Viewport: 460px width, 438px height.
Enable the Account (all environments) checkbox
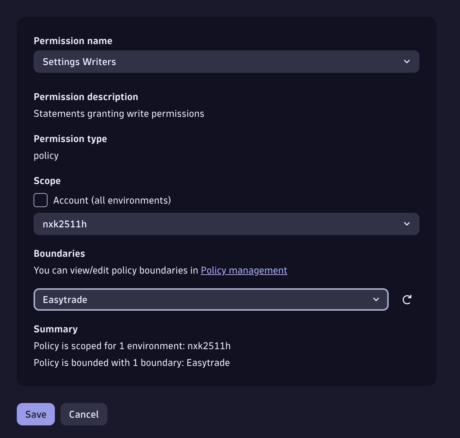click(x=41, y=200)
